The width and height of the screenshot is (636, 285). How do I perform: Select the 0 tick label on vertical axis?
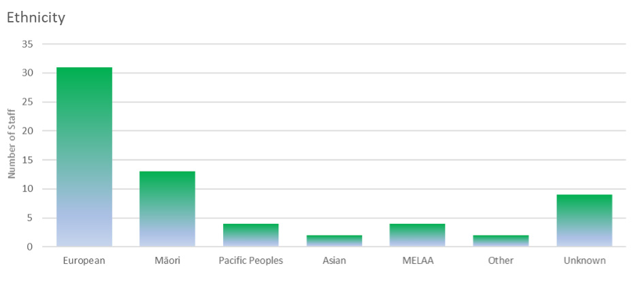tap(31, 247)
